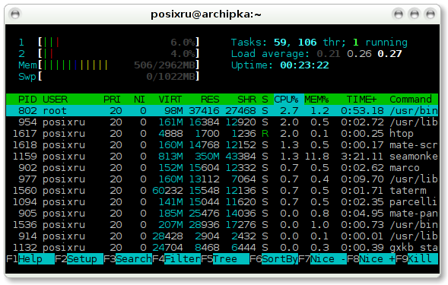Image resolution: width=448 pixels, height=285 pixels.
Task: Sort by the RES column header
Action: (210, 99)
